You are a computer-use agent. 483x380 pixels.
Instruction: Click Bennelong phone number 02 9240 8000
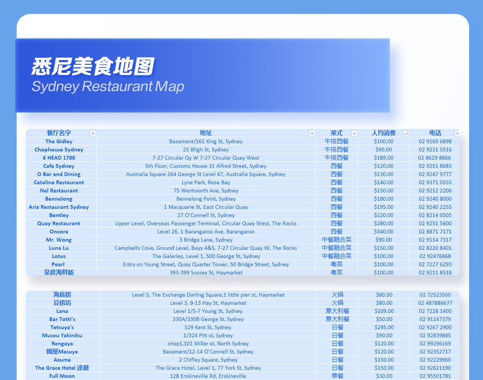coord(435,199)
